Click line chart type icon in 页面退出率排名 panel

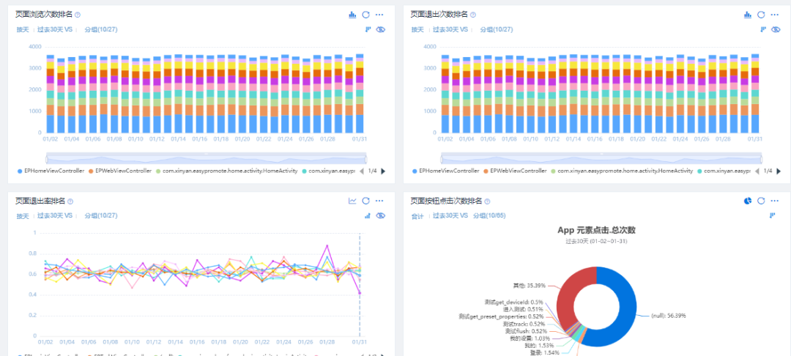[352, 201]
